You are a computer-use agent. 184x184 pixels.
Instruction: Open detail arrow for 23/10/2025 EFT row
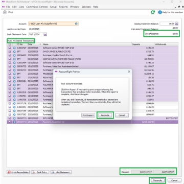tap(14, 74)
